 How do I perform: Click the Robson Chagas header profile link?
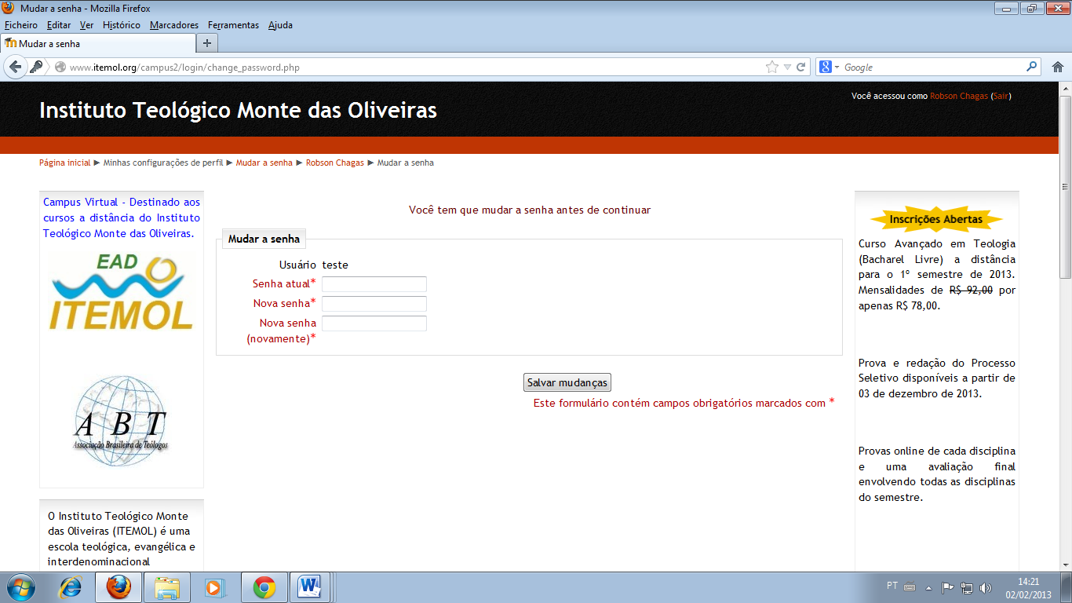[x=959, y=96]
